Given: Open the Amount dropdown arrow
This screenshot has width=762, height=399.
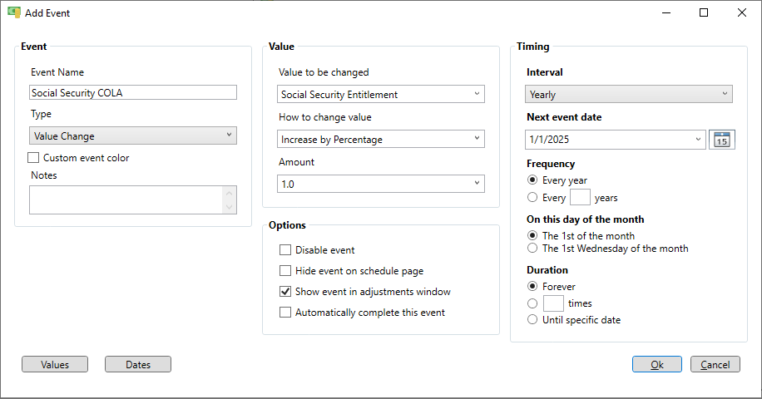Looking at the screenshot, I should pos(477,184).
